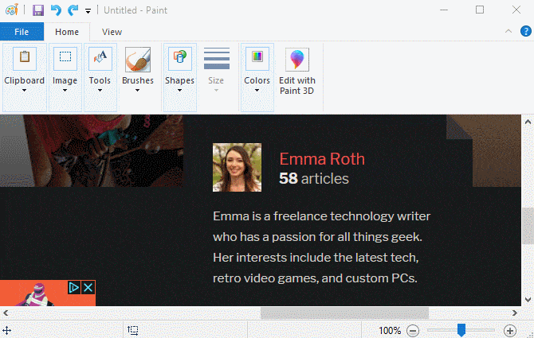Click the zoom out minus button
The height and width of the screenshot is (338, 534).
pyautogui.click(x=412, y=331)
